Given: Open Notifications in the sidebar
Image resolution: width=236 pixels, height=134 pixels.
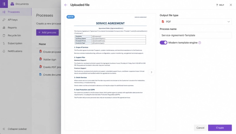Looking at the screenshot, I should click(16, 51).
